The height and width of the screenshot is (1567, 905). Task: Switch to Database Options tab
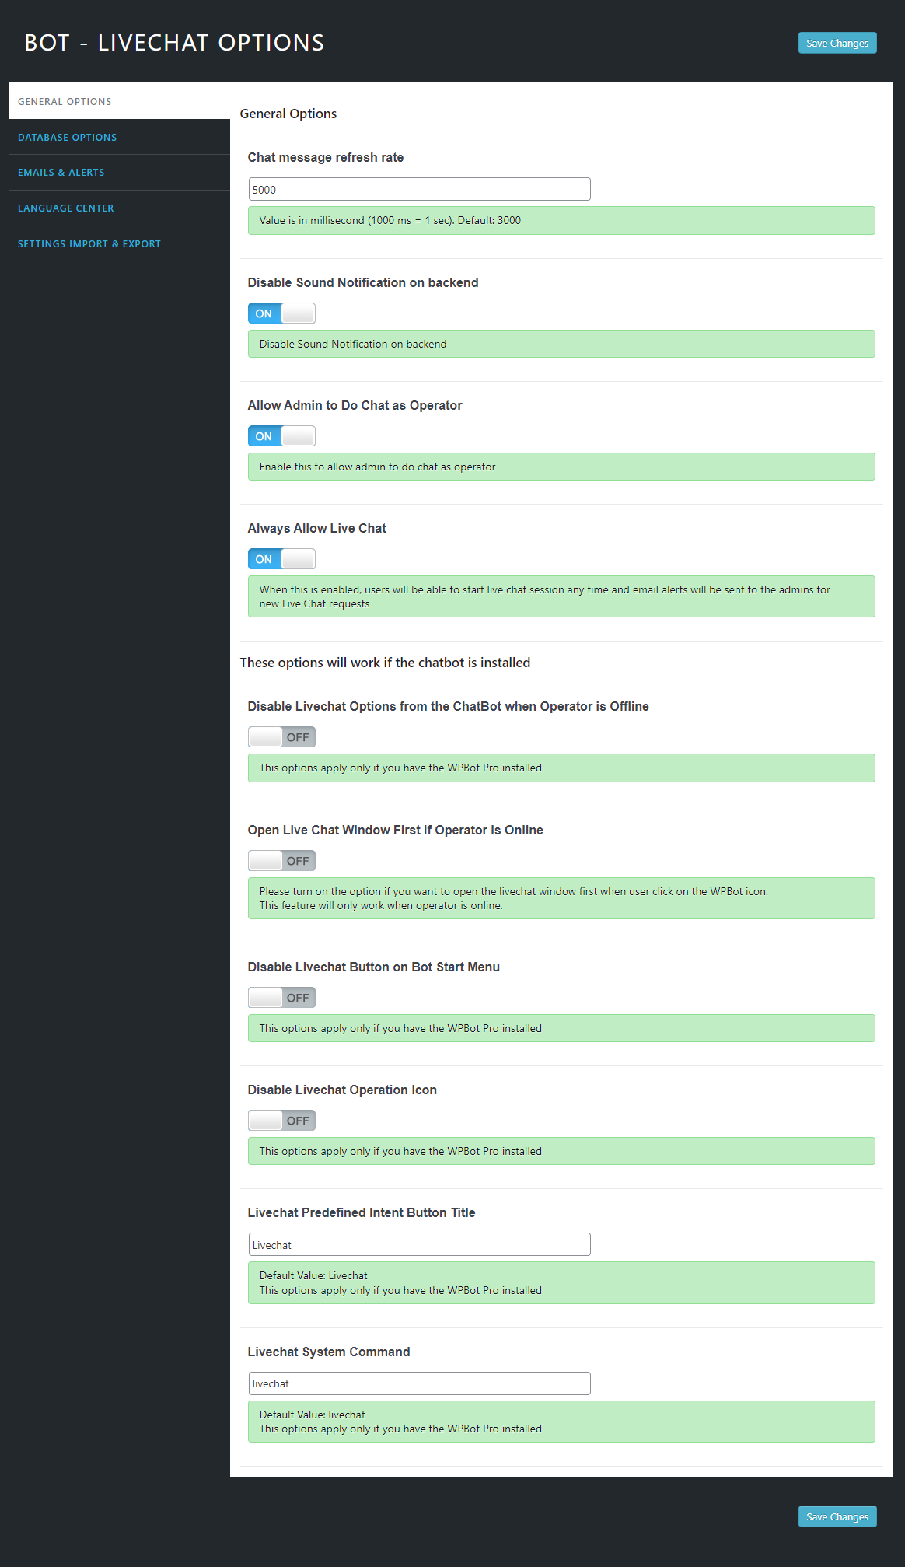click(x=119, y=137)
